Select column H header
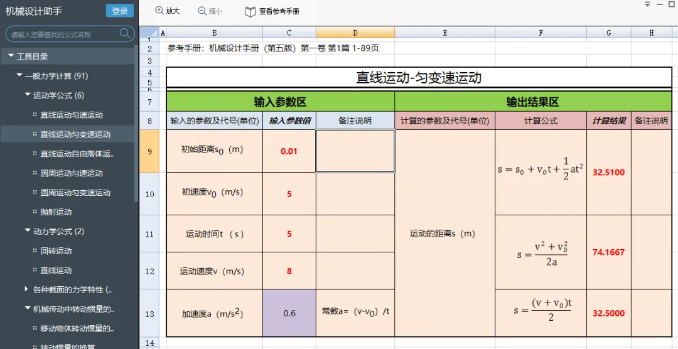The height and width of the screenshot is (349, 678). pos(652,33)
